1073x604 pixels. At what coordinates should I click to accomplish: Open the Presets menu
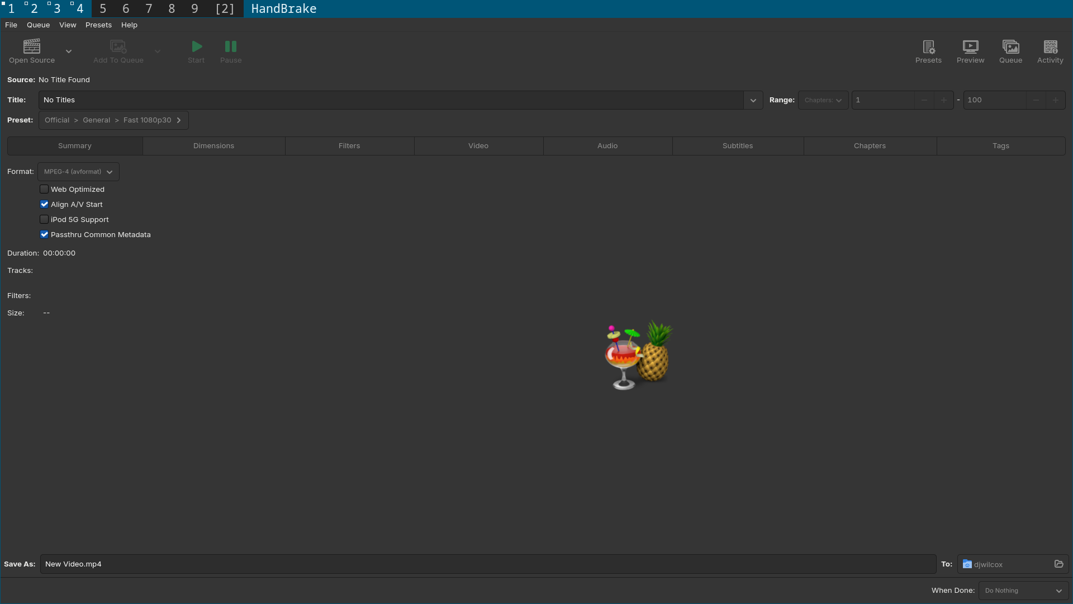[98, 25]
